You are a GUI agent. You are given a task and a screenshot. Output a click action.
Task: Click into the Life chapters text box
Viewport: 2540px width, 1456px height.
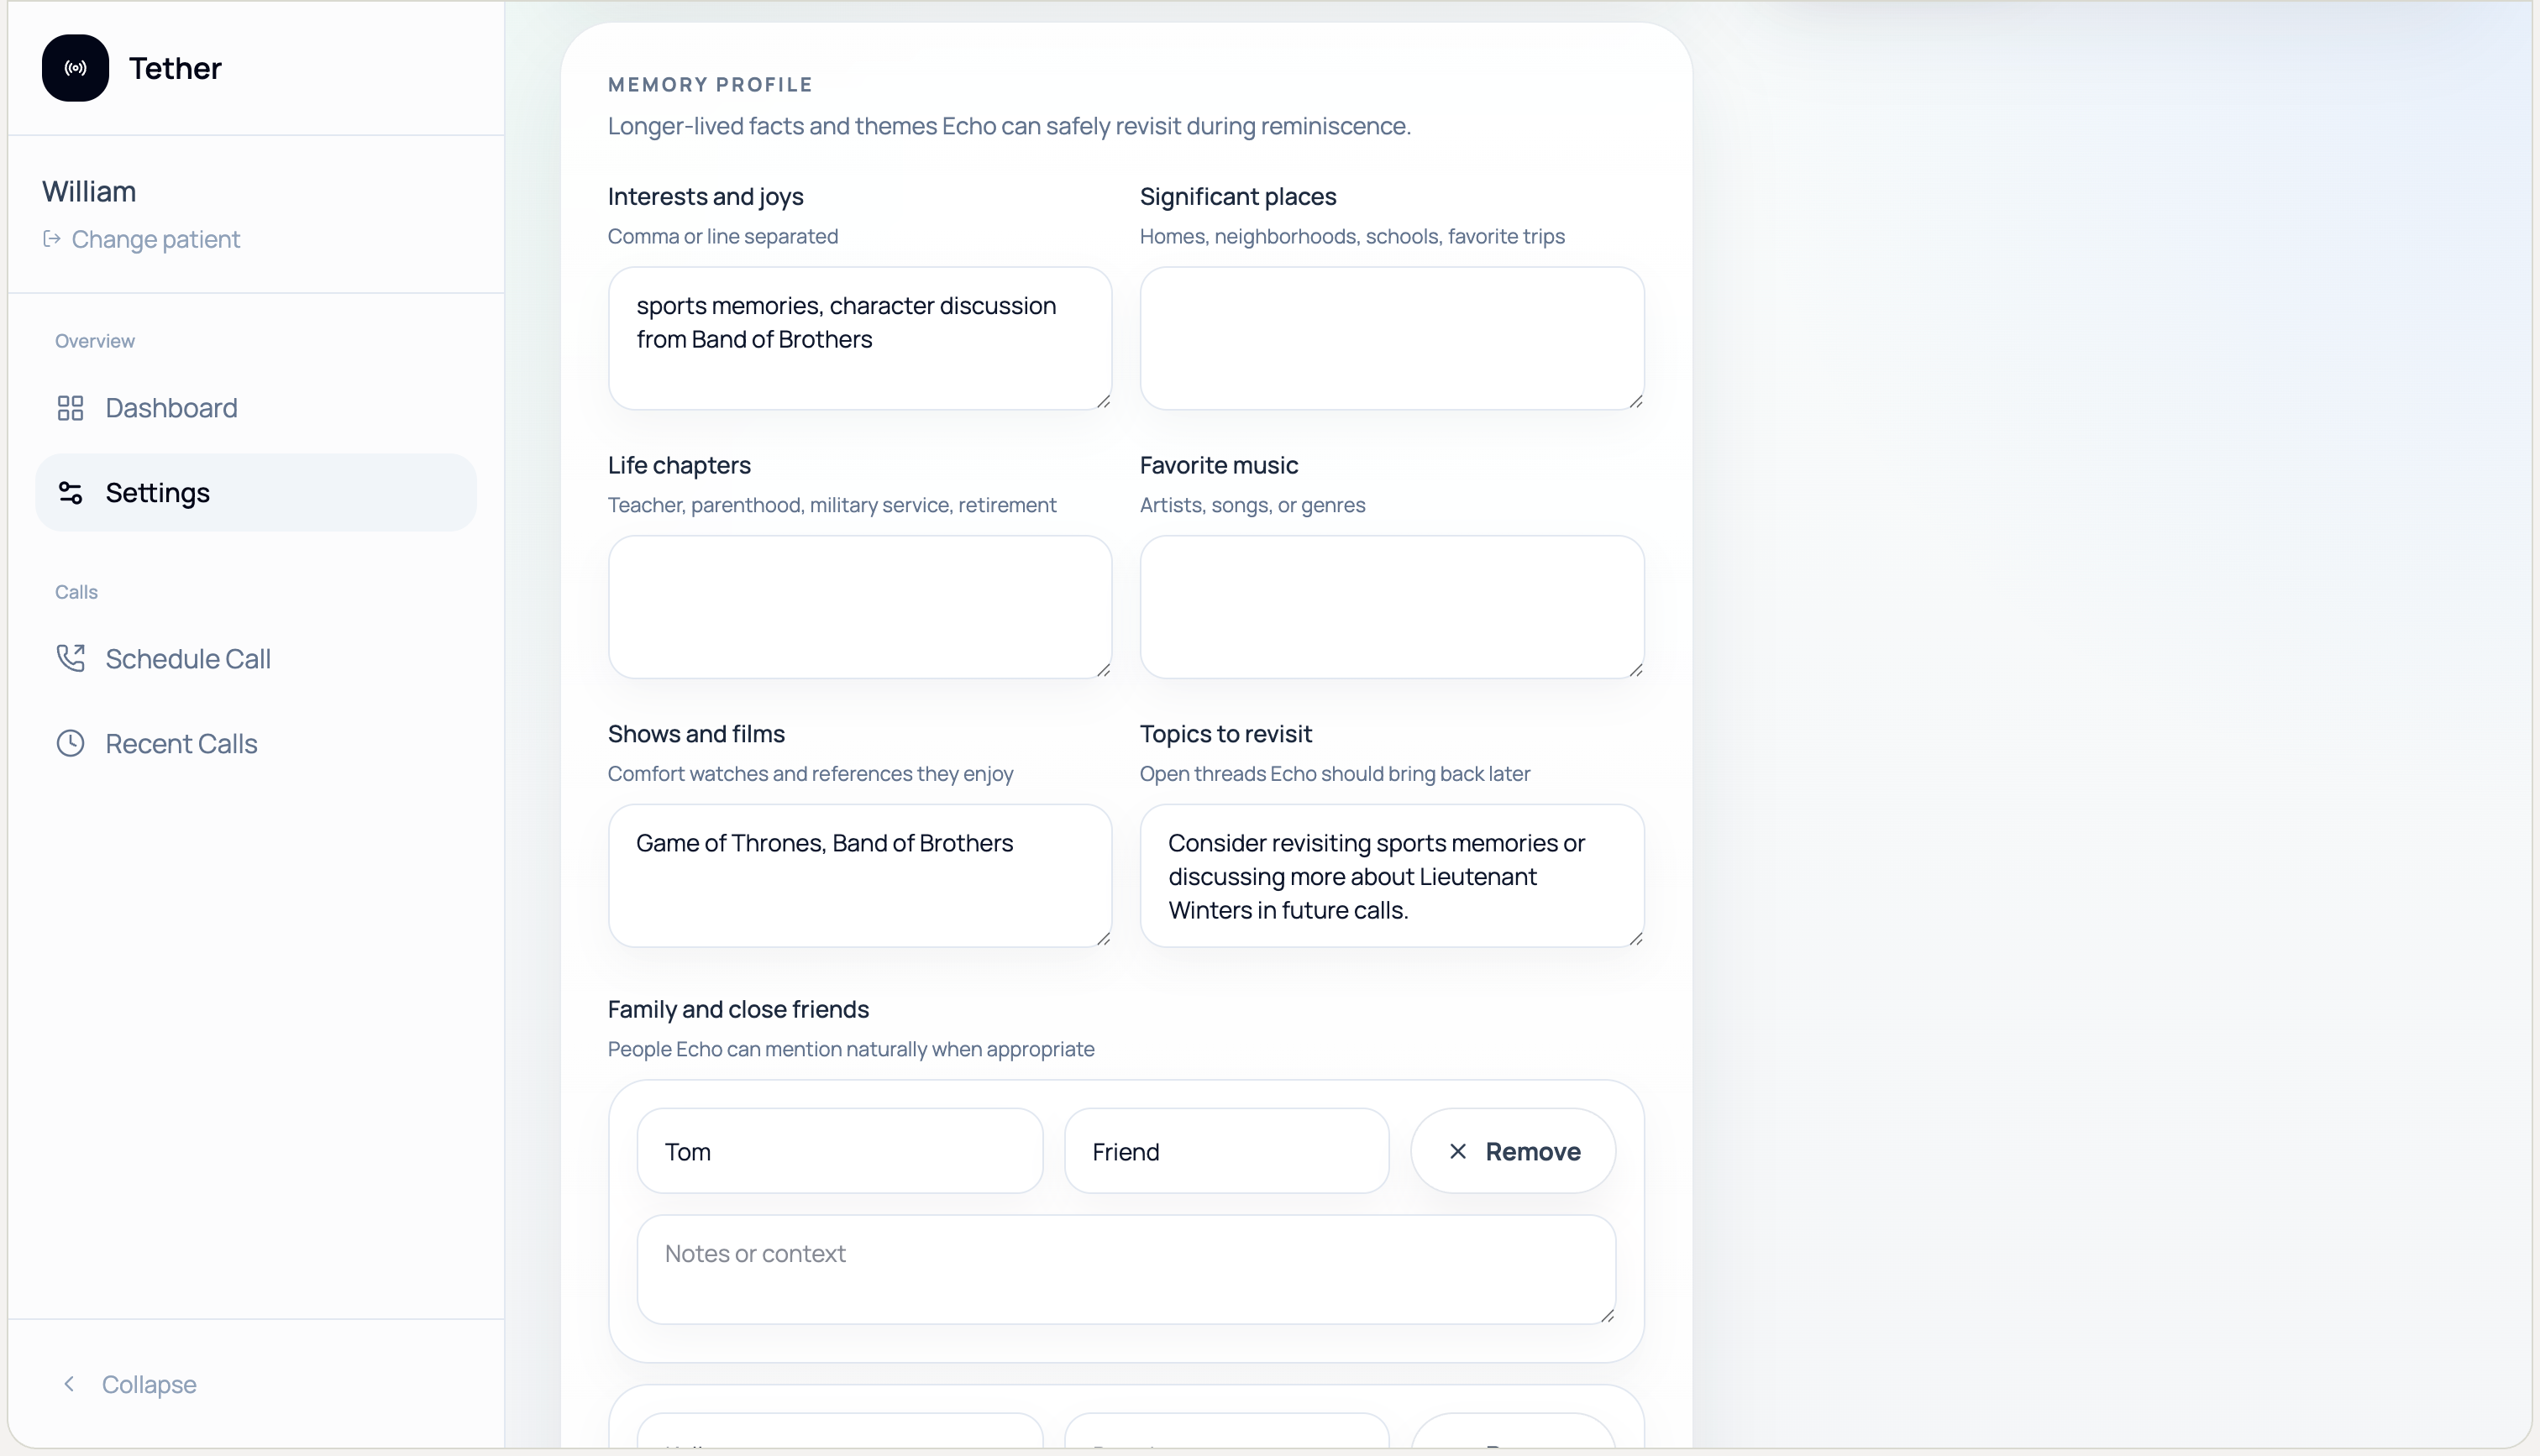[x=859, y=607]
